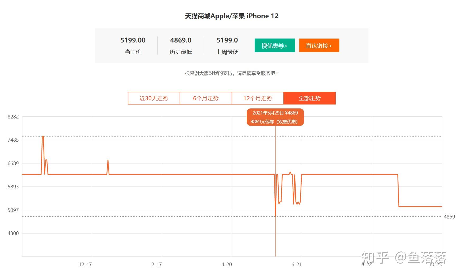Viewport: 458px width, 276px height.
Task: Click the 很感谢大家对我的支持 notice text
Action: pos(232,73)
